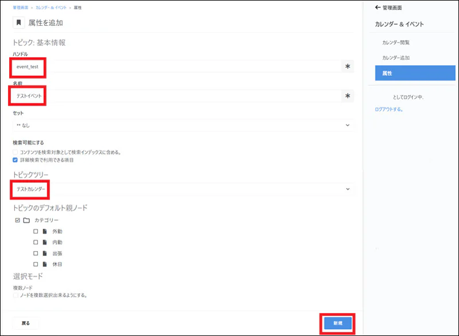Enable コンテンツを検索対象として検索インデックスに含める checkbox
Image resolution: width=459 pixels, height=336 pixels.
(15, 152)
